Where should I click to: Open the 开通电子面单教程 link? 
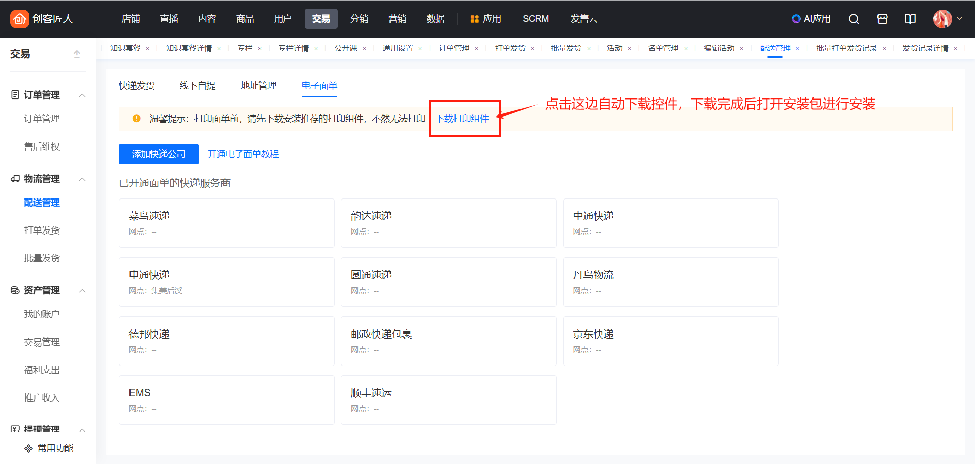[243, 154]
